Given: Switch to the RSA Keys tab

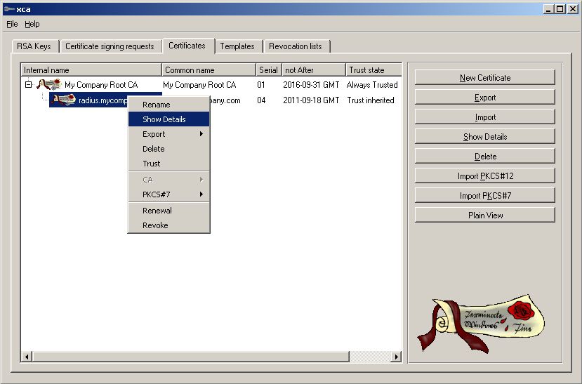Looking at the screenshot, I should click(x=33, y=46).
